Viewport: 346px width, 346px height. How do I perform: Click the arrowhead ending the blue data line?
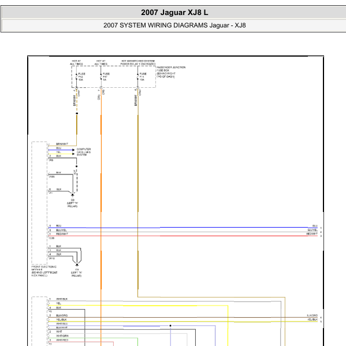[x=73, y=150]
